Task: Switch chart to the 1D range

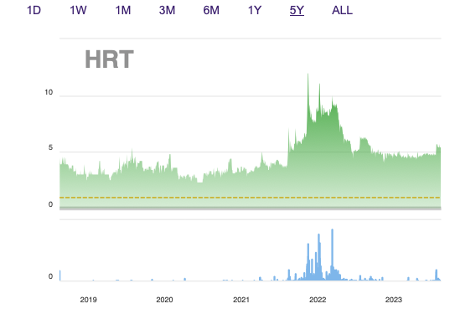Action: point(34,10)
